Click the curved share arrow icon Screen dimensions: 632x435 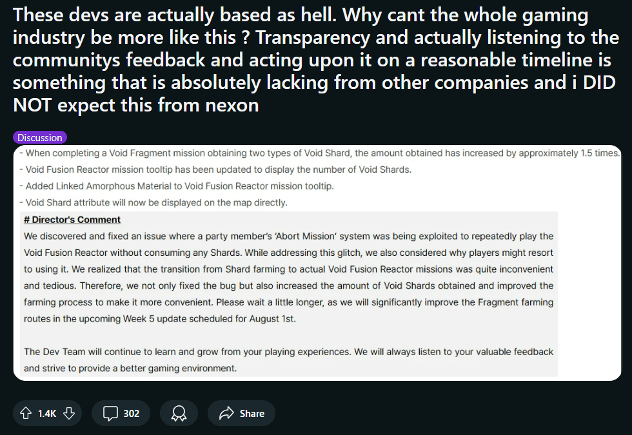(x=226, y=413)
